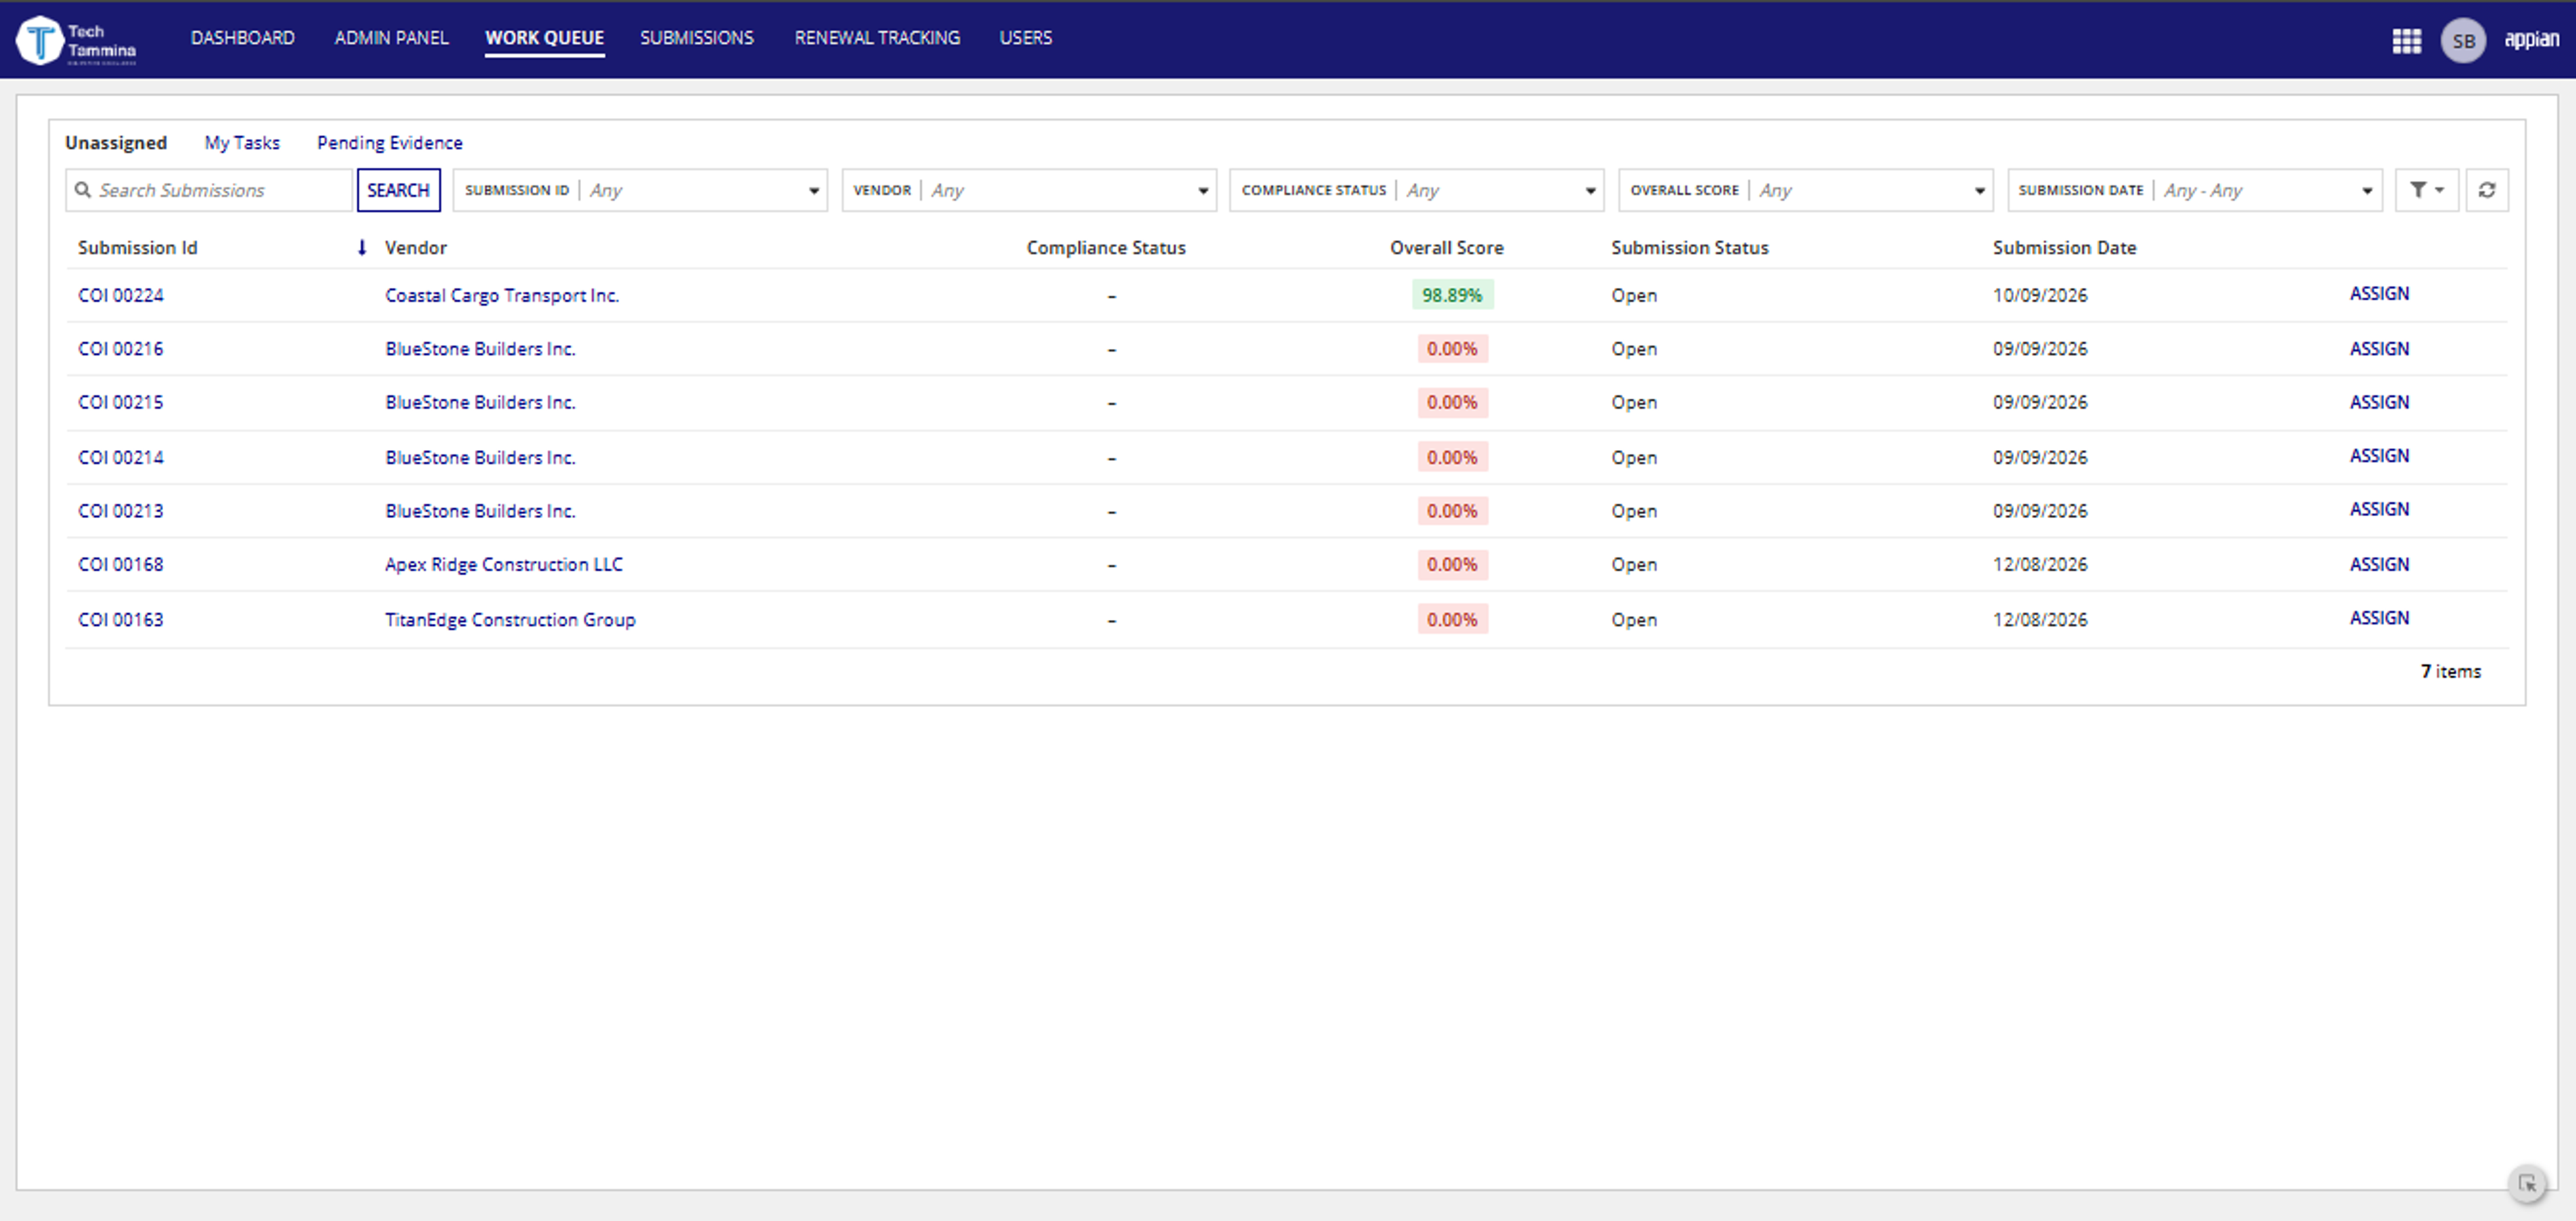The height and width of the screenshot is (1221, 2576).
Task: Sort by Submission Date column header
Action: pyautogui.click(x=2064, y=247)
